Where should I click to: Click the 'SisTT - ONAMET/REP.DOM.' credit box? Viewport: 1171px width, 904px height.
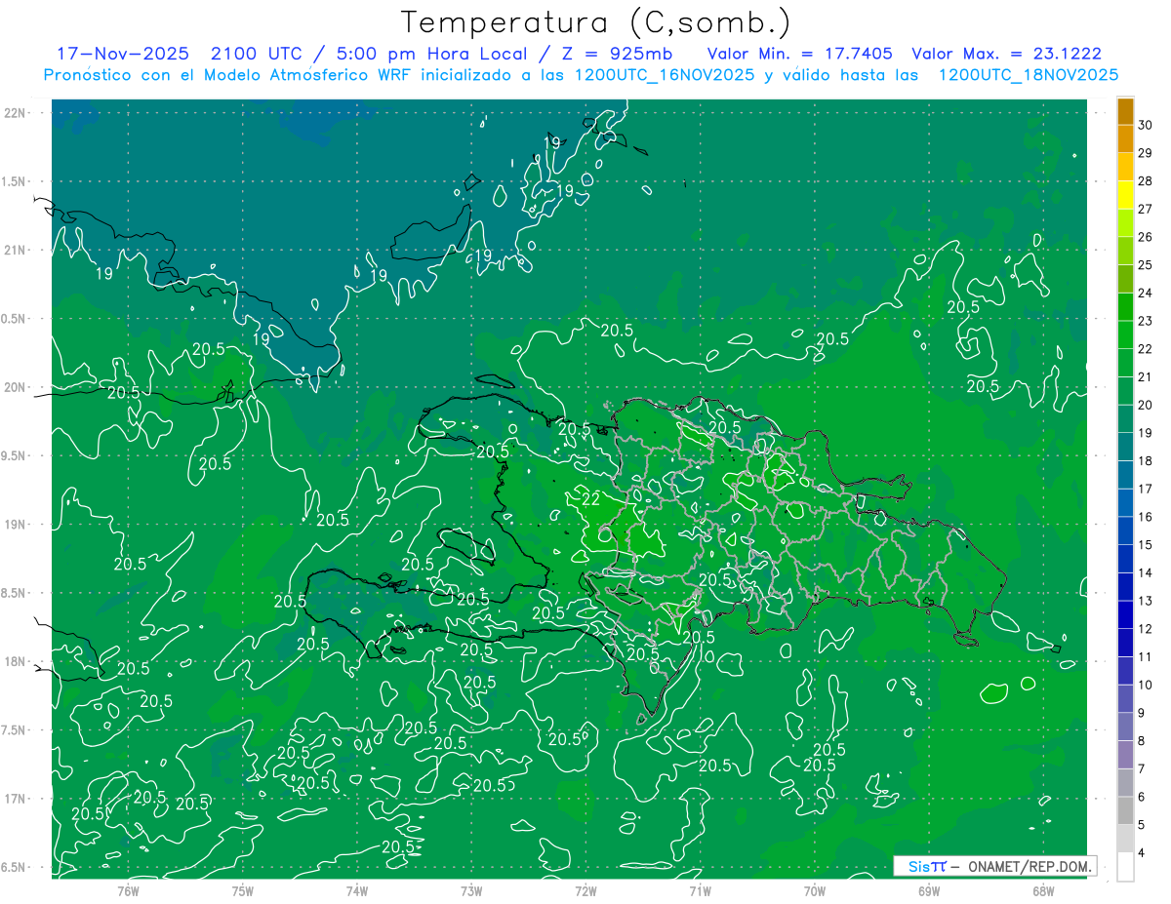pos(994,866)
